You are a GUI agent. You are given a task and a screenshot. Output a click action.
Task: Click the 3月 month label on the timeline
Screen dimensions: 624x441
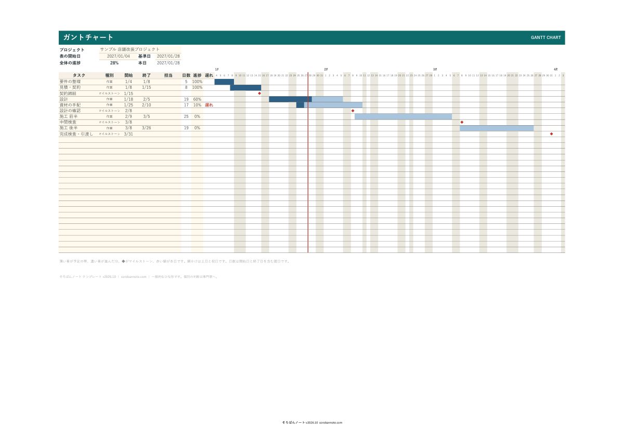(x=435, y=69)
